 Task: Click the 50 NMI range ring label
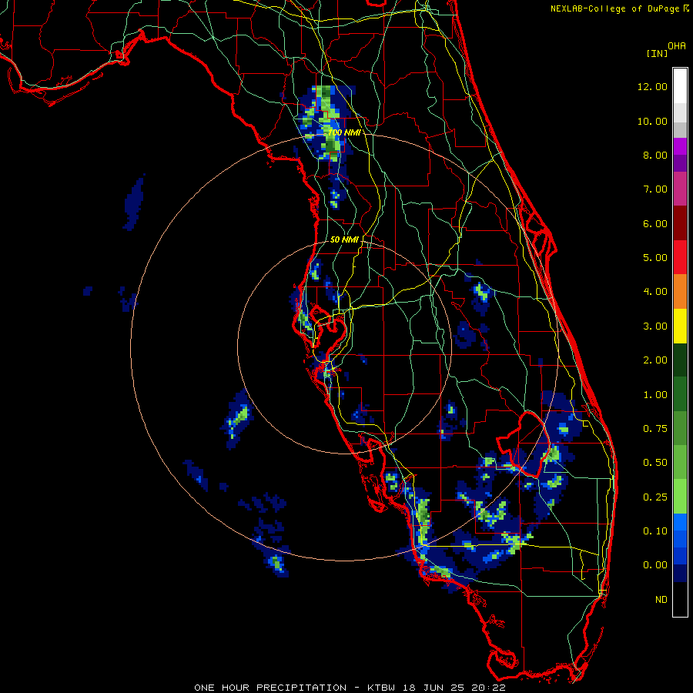coord(344,239)
